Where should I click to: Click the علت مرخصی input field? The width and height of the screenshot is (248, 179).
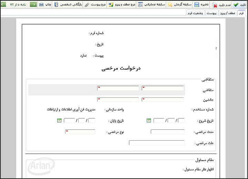coord(157,143)
